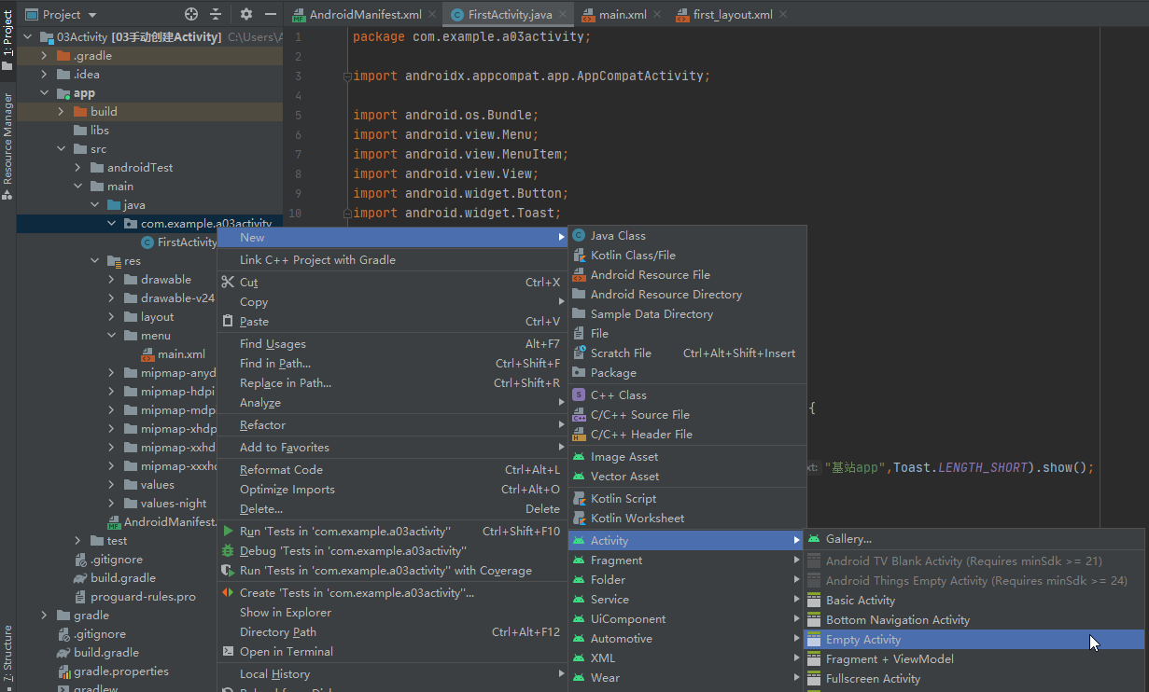Click the collapse all icon in Project panel
Viewport: 1149px width, 692px height.
click(x=216, y=14)
